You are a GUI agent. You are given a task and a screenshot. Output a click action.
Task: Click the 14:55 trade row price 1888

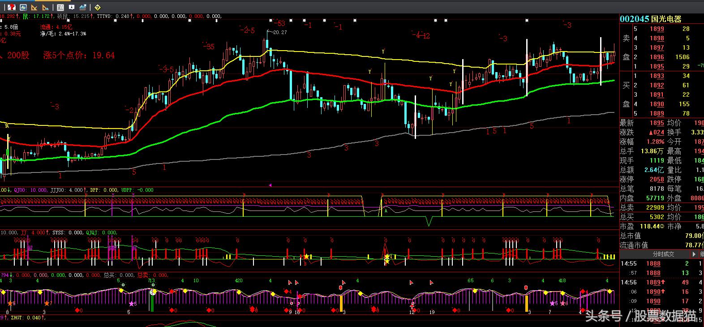653,263
